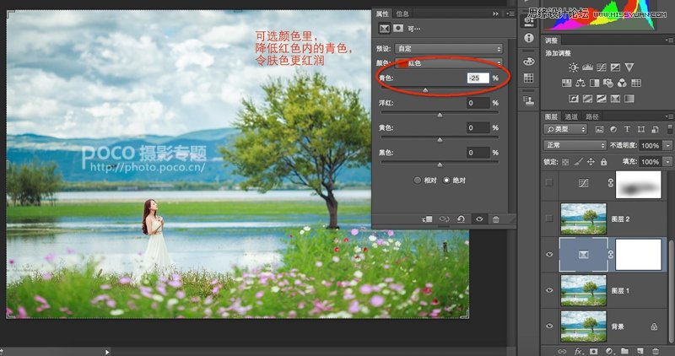Add a Black & White adjustment
Viewport: 675px width, 356px height.
pyautogui.click(x=595, y=83)
